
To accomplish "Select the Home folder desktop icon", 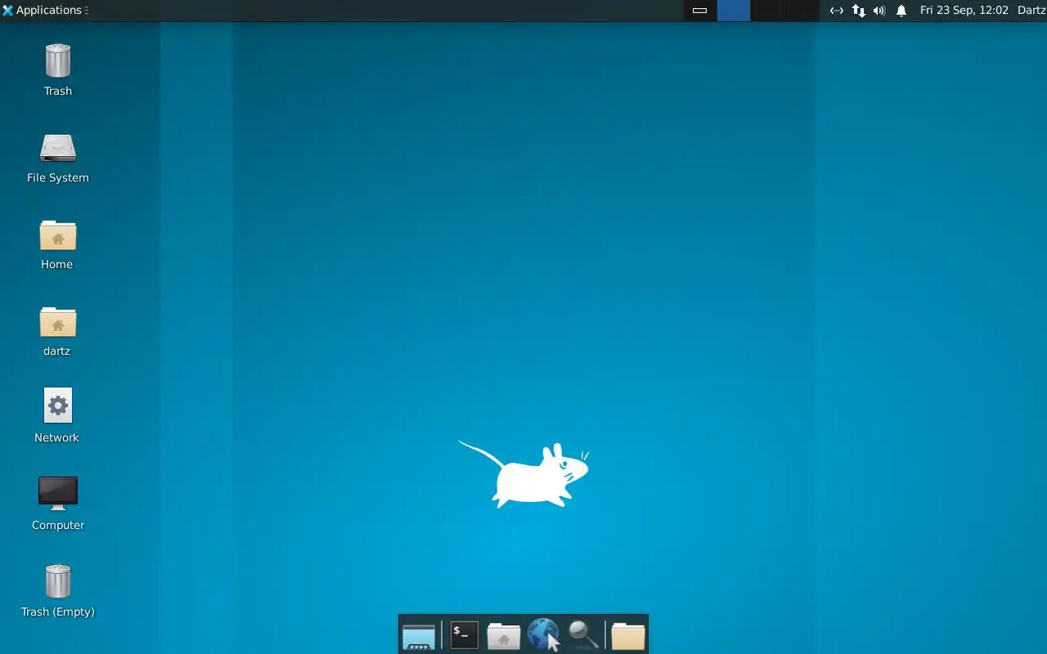I will point(58,235).
